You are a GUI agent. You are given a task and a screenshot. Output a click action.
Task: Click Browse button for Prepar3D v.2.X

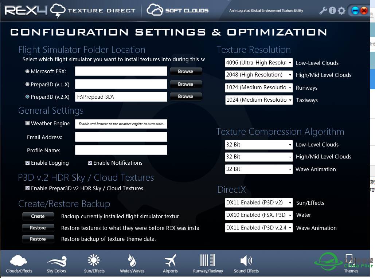click(x=185, y=97)
